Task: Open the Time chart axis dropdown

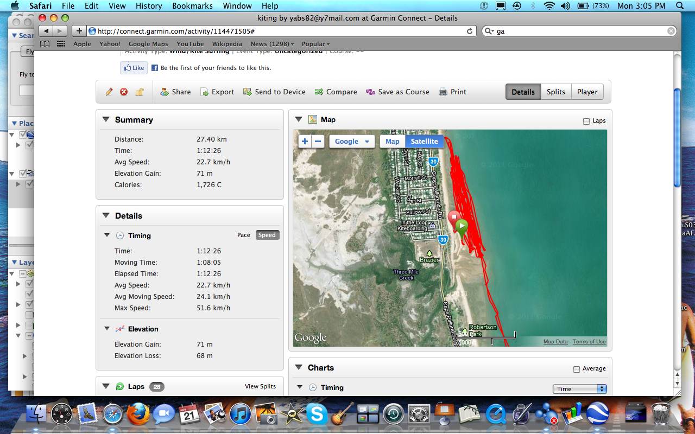Action: coord(579,388)
